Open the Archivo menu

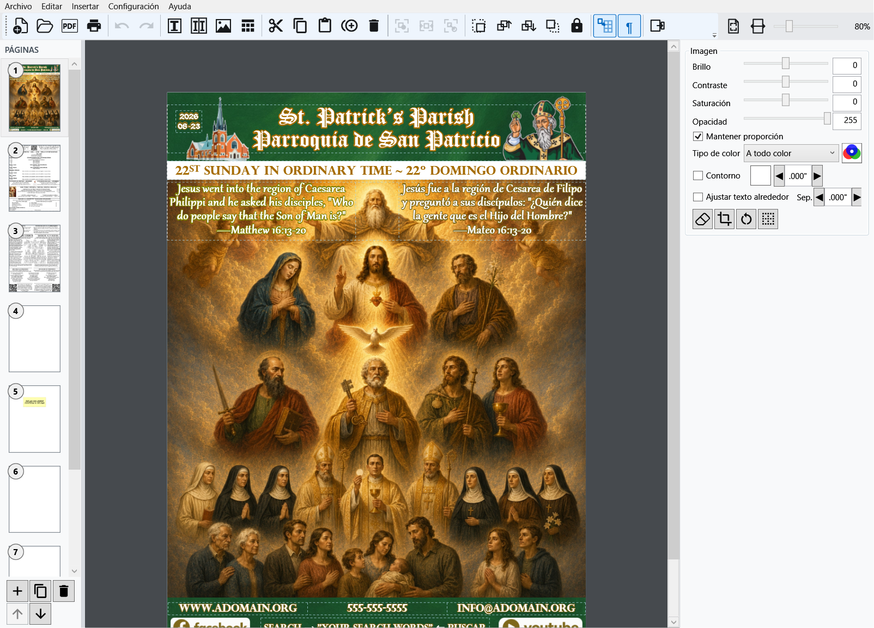click(18, 7)
